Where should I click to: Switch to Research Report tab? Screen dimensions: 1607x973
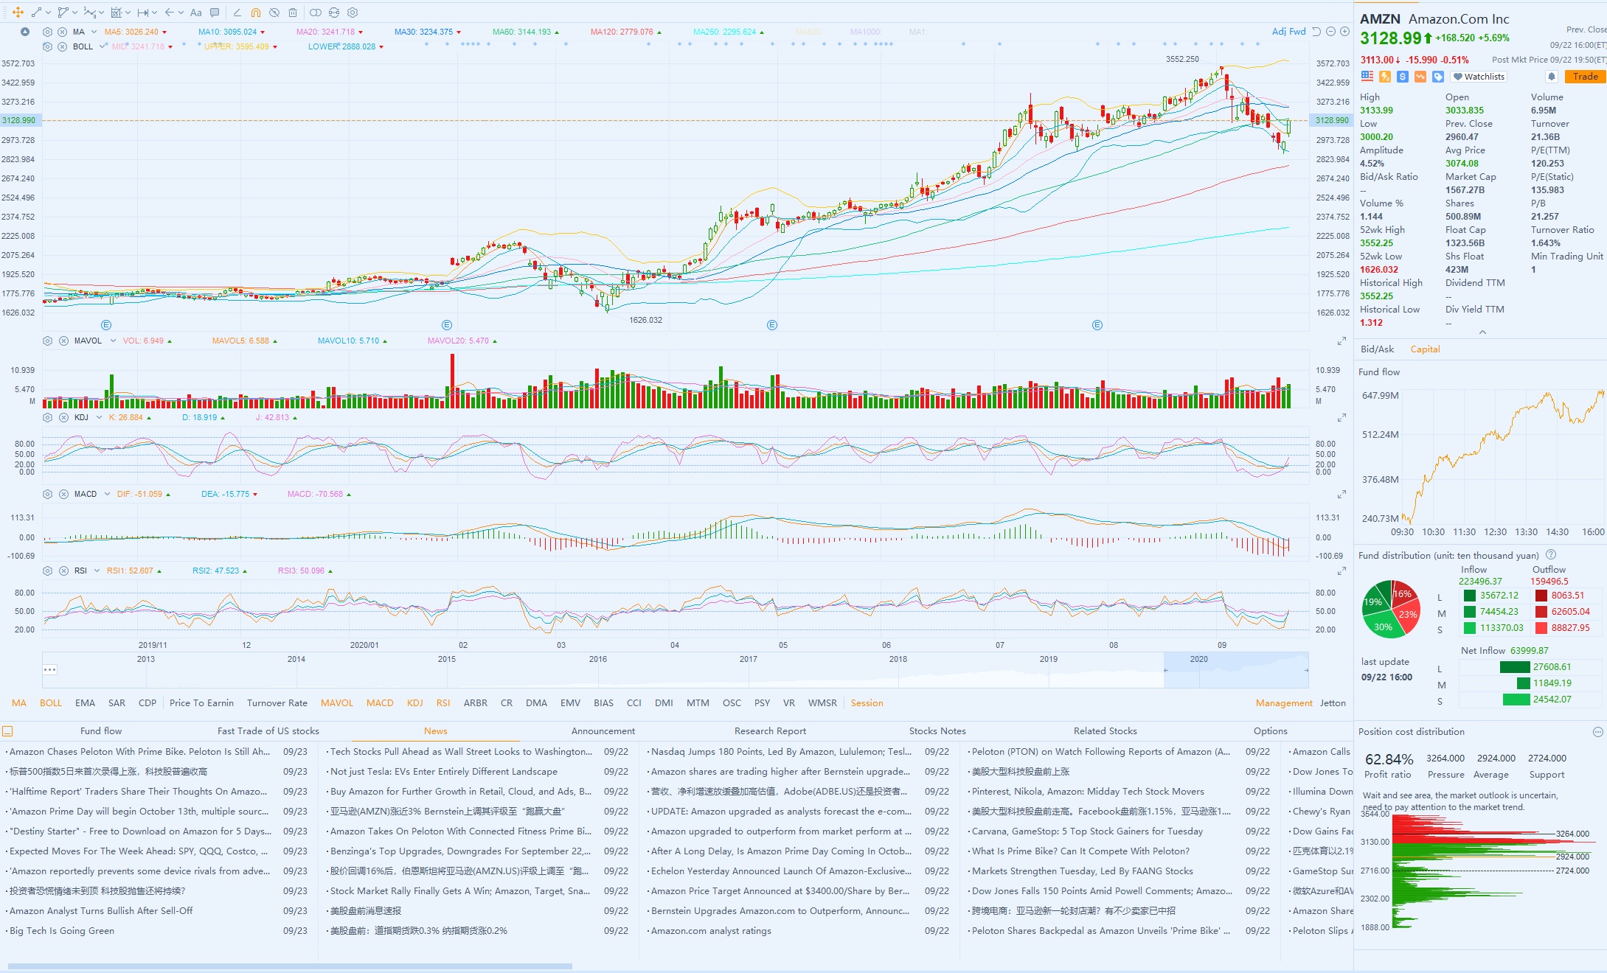click(x=770, y=730)
